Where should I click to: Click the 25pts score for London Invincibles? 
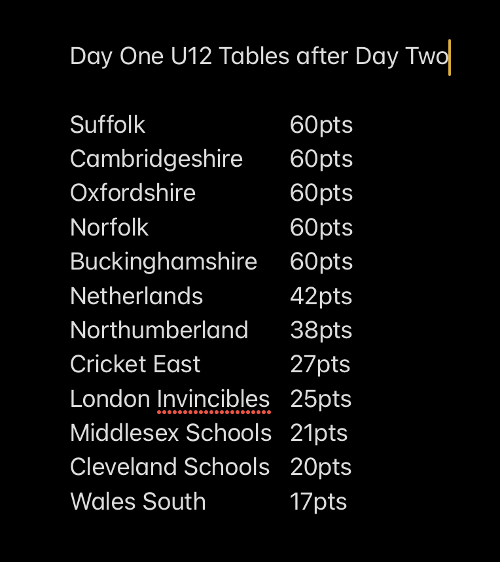321,399
